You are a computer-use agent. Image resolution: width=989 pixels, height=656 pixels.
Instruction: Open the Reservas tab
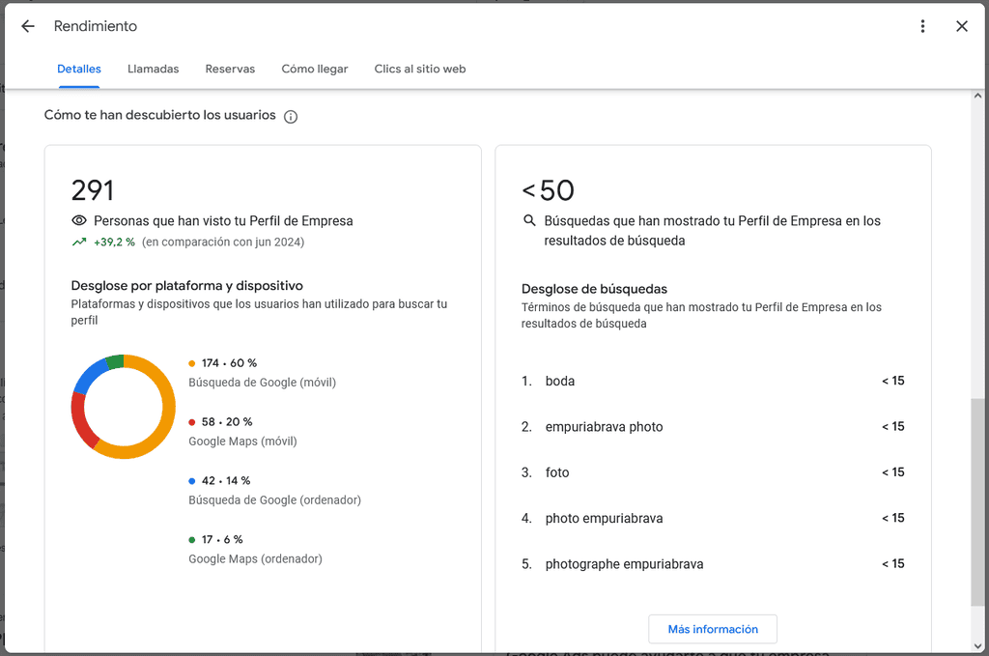coord(230,69)
